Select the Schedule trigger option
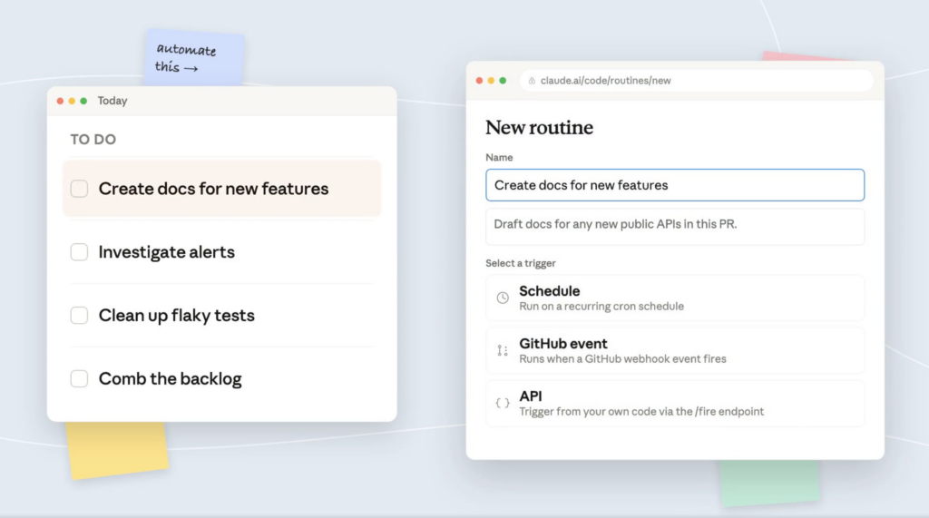929x518 pixels. coord(675,298)
